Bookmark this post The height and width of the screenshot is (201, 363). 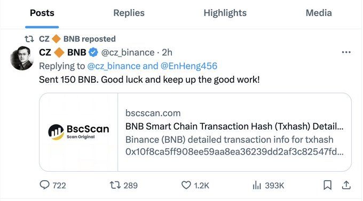coord(327,185)
